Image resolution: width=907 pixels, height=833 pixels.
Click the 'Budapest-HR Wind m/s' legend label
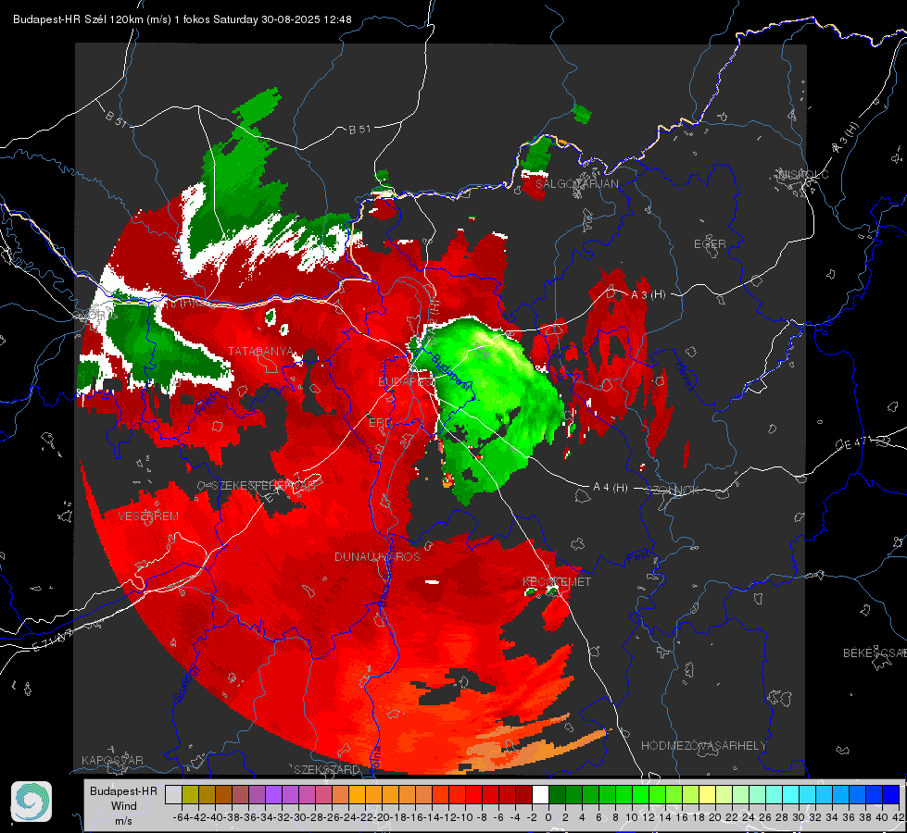point(124,806)
